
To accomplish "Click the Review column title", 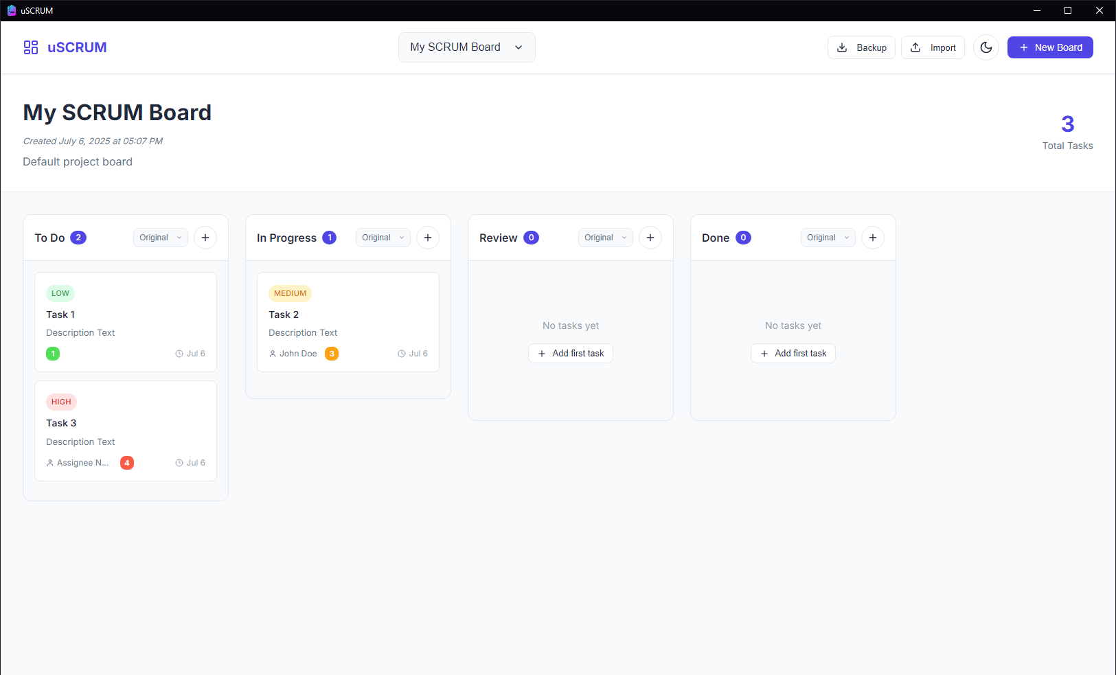I will (498, 238).
